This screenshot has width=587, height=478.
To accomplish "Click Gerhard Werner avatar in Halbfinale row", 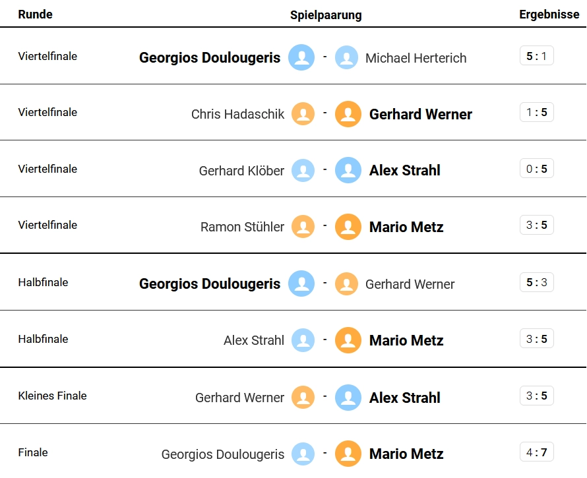I will point(346,284).
